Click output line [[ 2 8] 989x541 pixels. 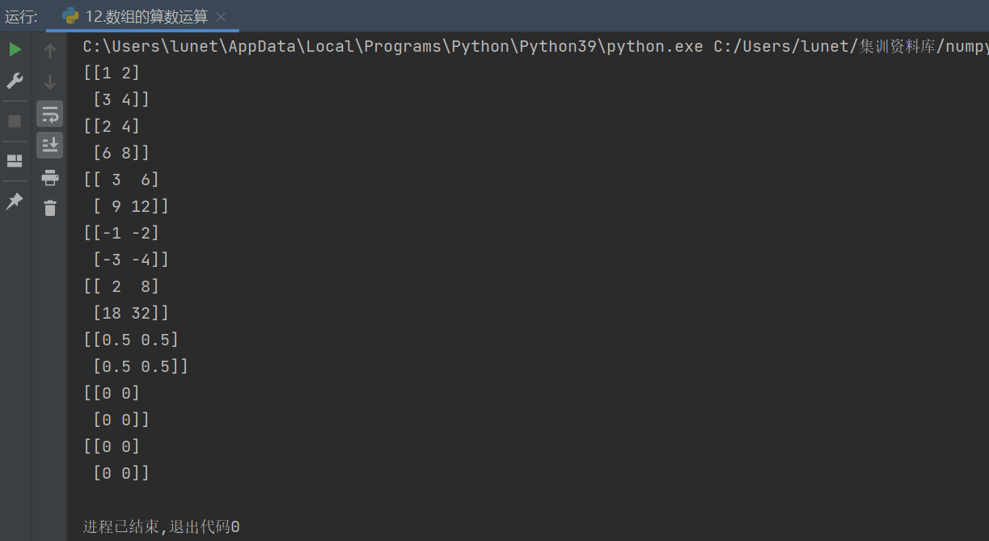pyautogui.click(x=121, y=286)
